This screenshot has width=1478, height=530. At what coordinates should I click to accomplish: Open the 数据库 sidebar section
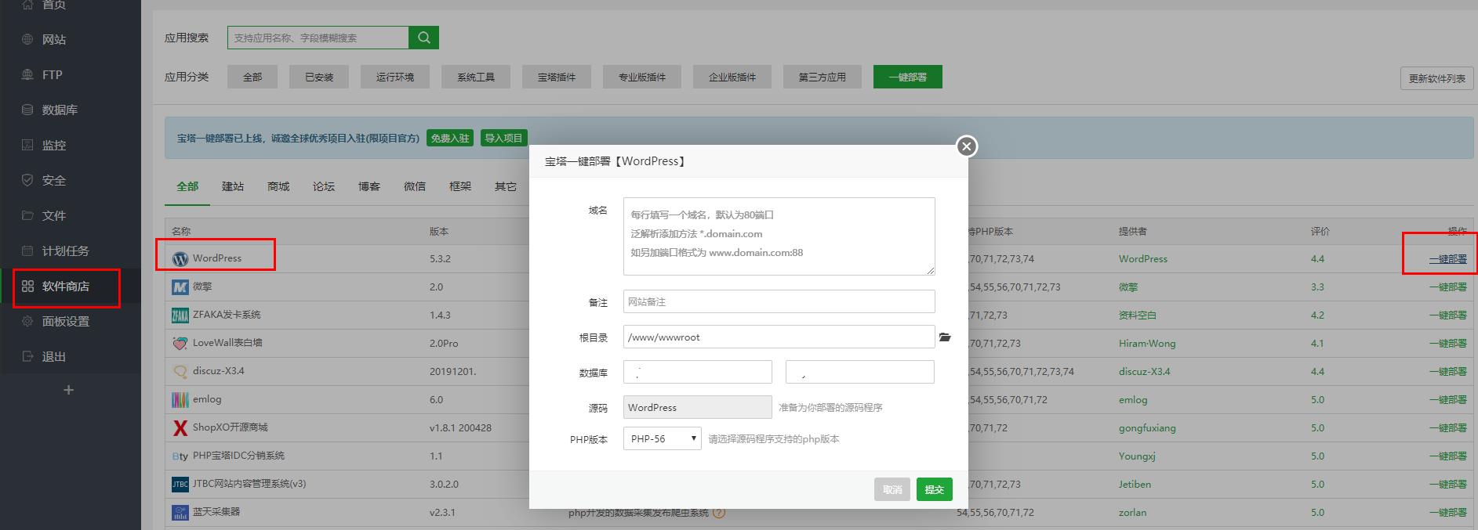click(71, 110)
